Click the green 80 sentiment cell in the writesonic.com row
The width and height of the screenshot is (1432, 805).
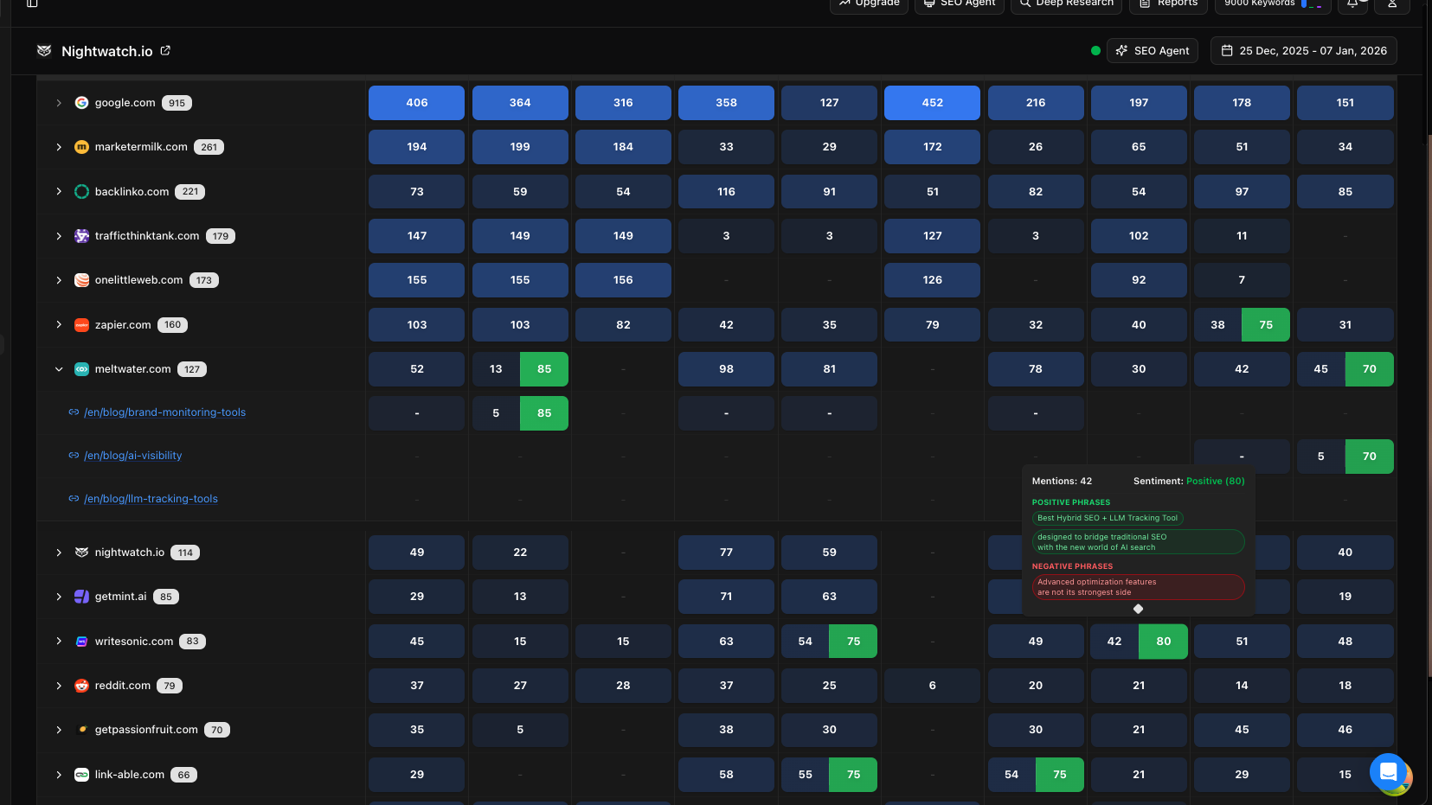(1163, 642)
